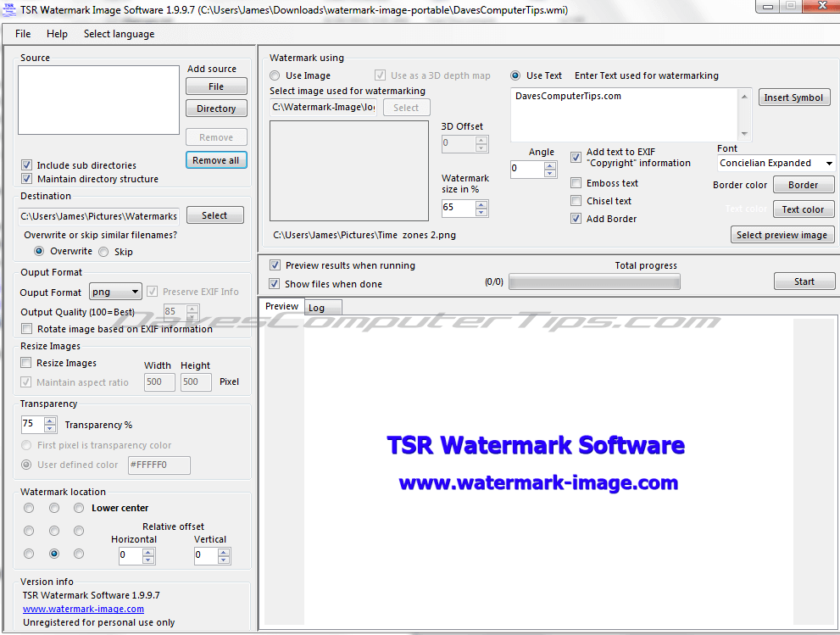Increase Horizontal relative offset with up arrow

(x=148, y=552)
